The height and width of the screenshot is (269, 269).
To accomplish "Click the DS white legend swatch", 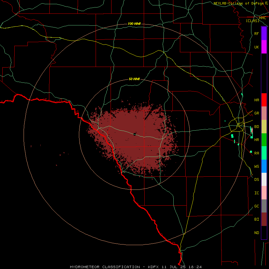I will click(x=264, y=179).
